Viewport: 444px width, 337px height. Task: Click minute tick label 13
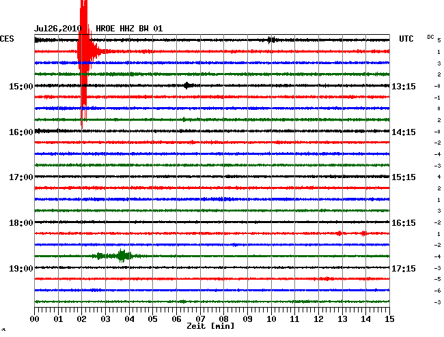tap(342, 319)
